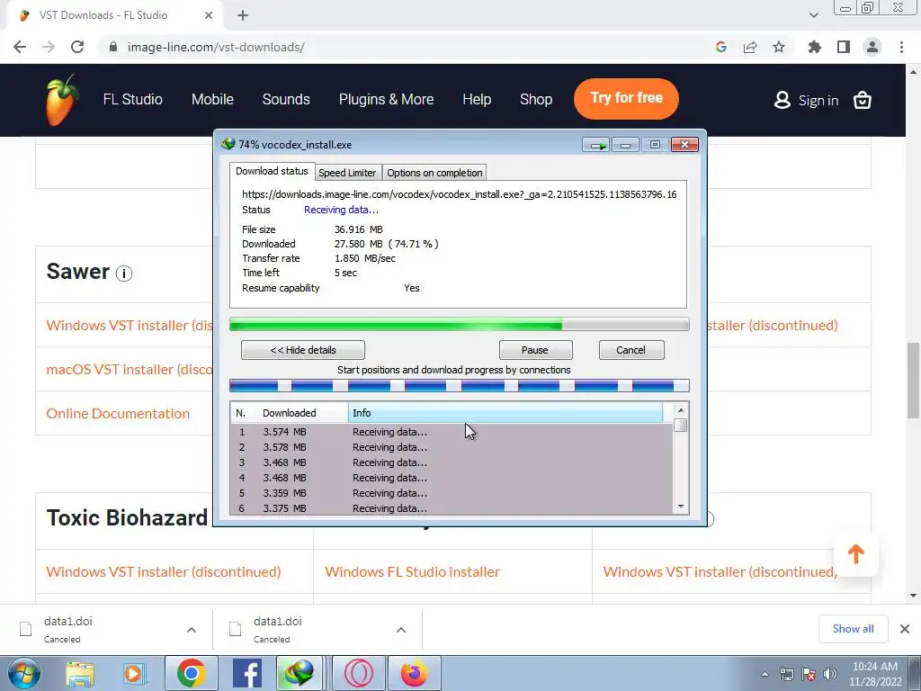921x691 pixels.
Task: Open the Chrome profile avatar
Action: (872, 47)
